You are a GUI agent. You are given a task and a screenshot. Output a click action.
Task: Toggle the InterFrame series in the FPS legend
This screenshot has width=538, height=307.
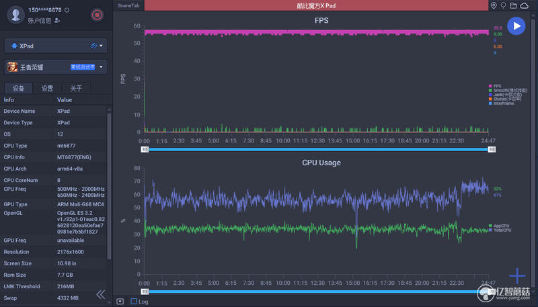click(x=501, y=103)
